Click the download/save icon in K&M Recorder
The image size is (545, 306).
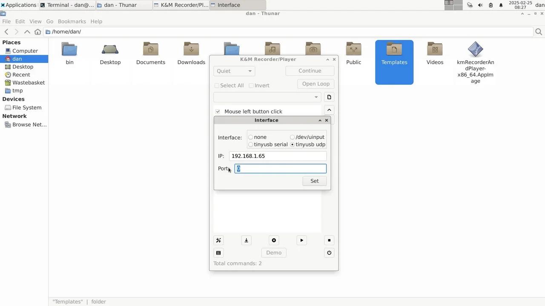click(246, 240)
